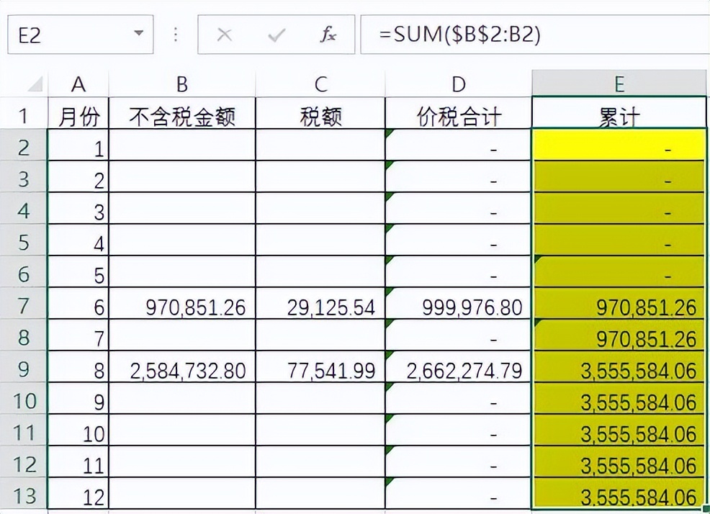
Task: Click inside the Name Box showing E2
Action: (x=65, y=33)
